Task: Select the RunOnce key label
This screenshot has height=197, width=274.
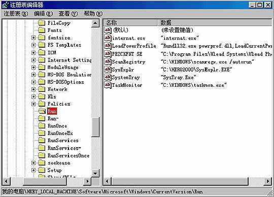Action: point(57,126)
